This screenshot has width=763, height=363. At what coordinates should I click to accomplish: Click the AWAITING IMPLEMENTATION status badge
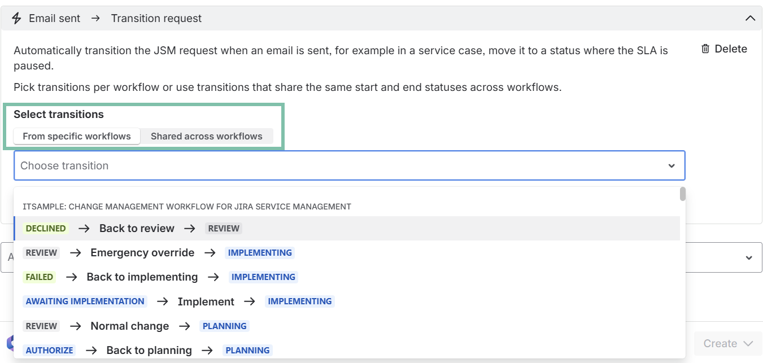tap(85, 301)
